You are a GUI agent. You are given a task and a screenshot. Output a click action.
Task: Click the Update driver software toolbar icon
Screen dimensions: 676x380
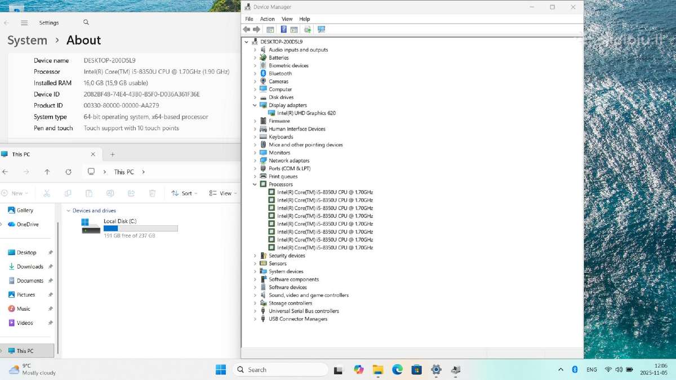[x=308, y=29]
